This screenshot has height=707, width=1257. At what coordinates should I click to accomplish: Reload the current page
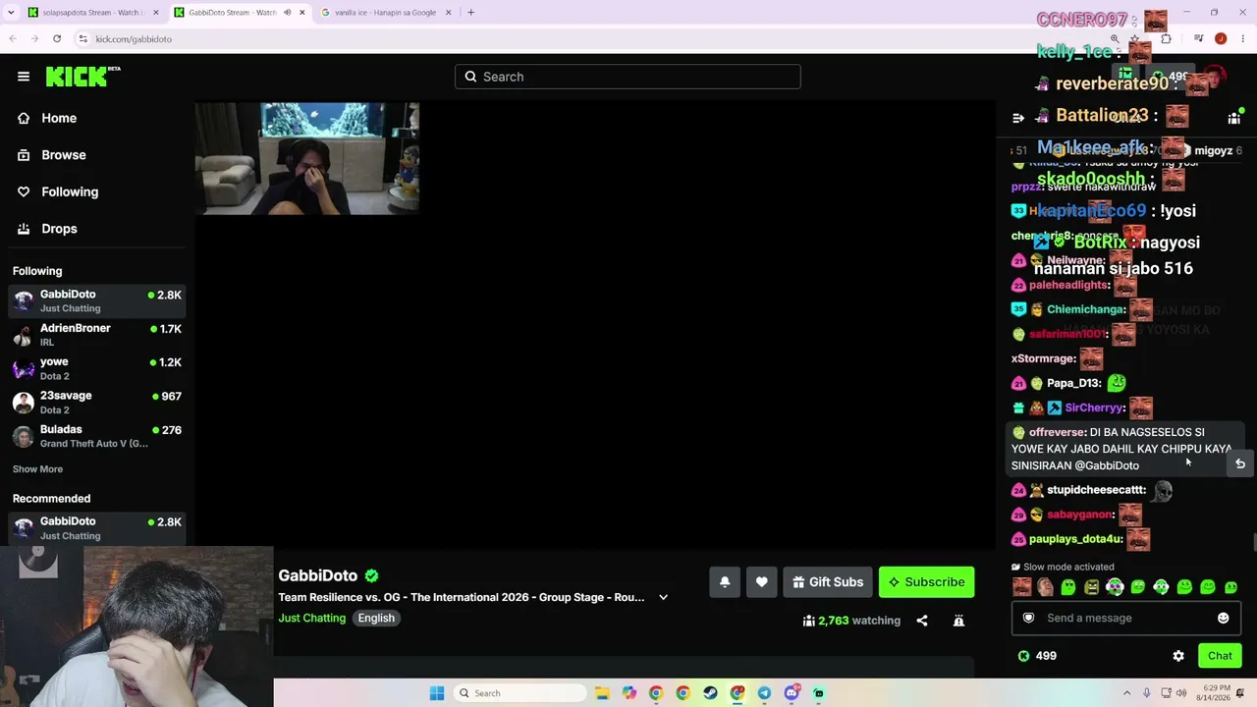tap(57, 38)
